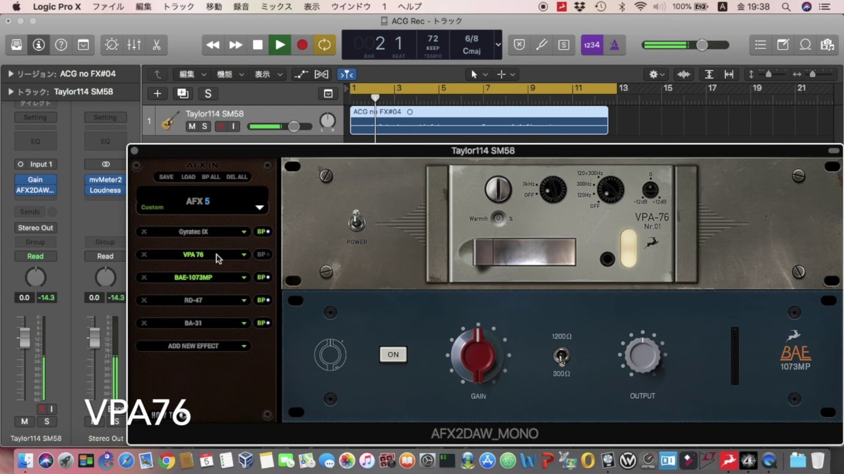Image resolution: width=844 pixels, height=474 pixels.
Task: Click LOAD in the AFX plugin
Action: (188, 177)
